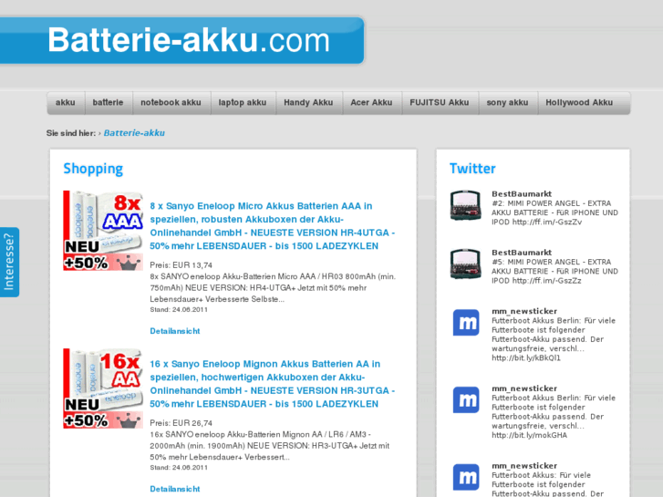Click the 'Sie sind hier:' label
663x497 pixels.
(71, 133)
